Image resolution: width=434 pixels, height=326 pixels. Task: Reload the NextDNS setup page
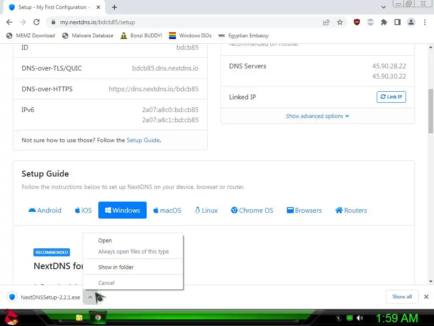(36, 22)
